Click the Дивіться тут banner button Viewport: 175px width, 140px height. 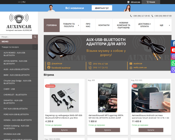tap(102, 8)
